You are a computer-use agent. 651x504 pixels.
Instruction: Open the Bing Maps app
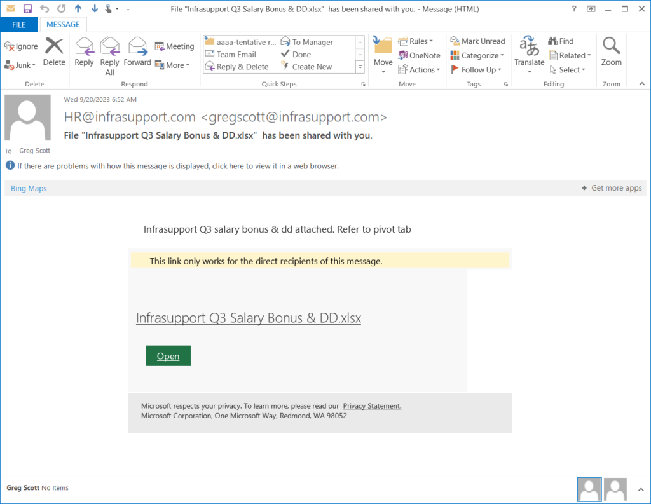(29, 189)
